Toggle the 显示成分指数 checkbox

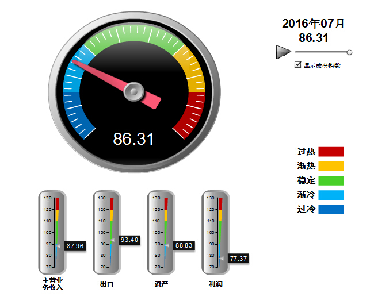click(297, 65)
